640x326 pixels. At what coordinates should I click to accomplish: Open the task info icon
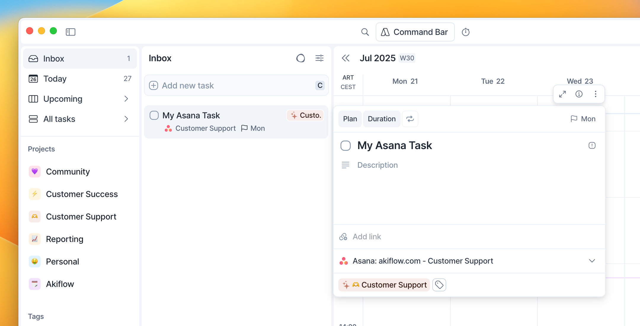tap(579, 94)
